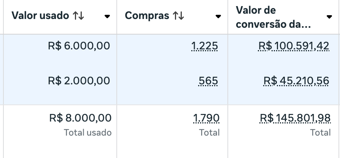
Task: Sort by the Valor usado arrows icon
Action: click(x=78, y=16)
